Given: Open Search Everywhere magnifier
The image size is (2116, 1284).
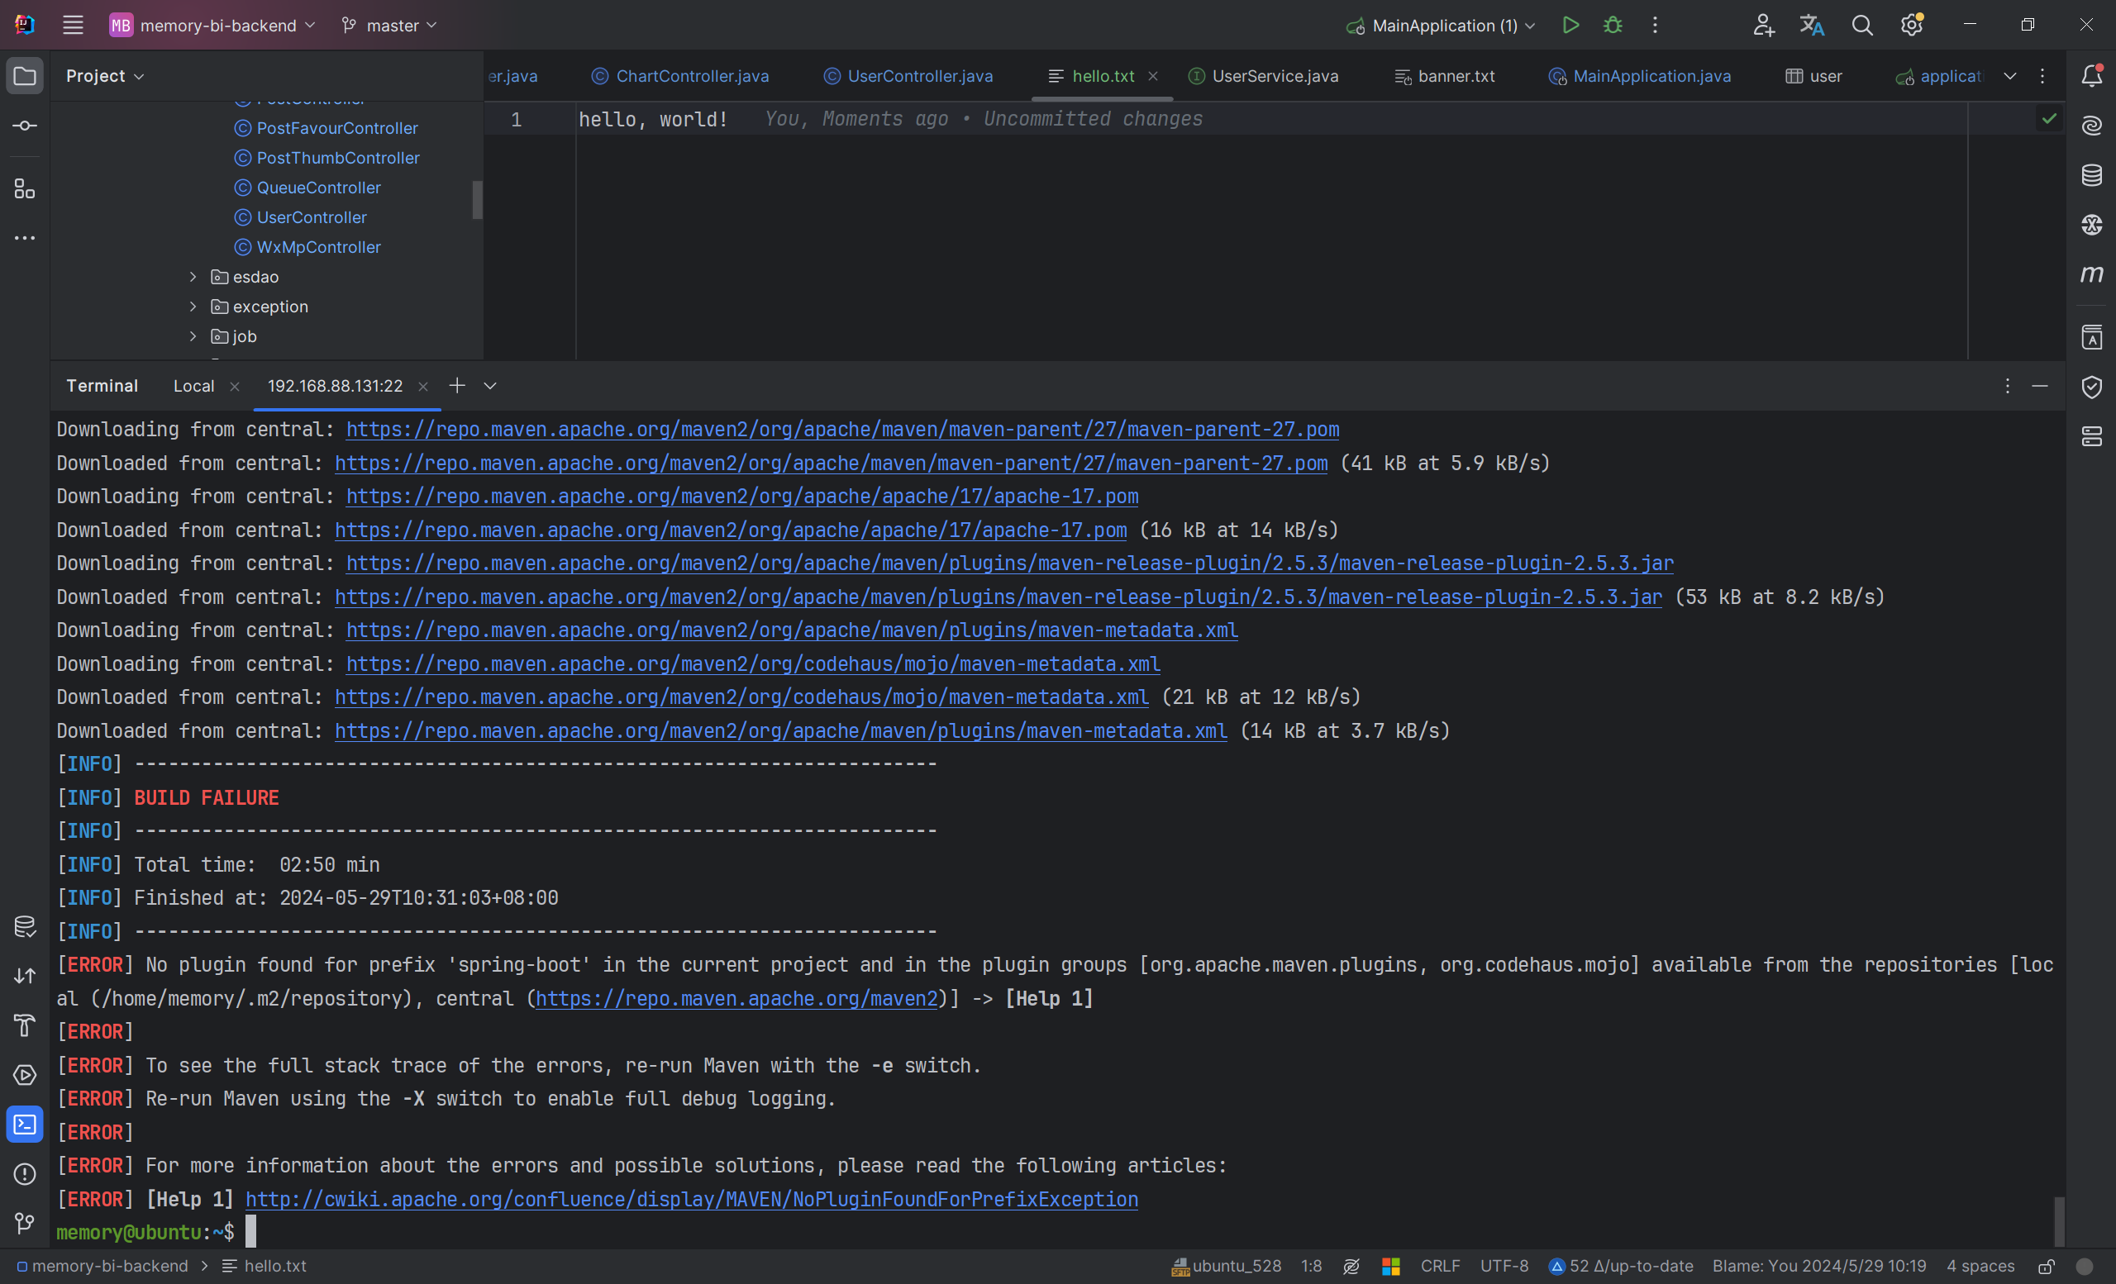Looking at the screenshot, I should (1861, 25).
